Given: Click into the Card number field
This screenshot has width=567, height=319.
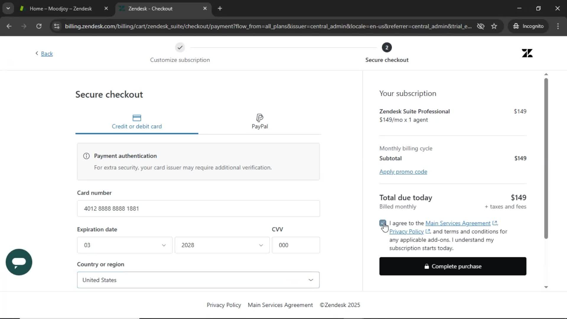Looking at the screenshot, I should [x=198, y=209].
